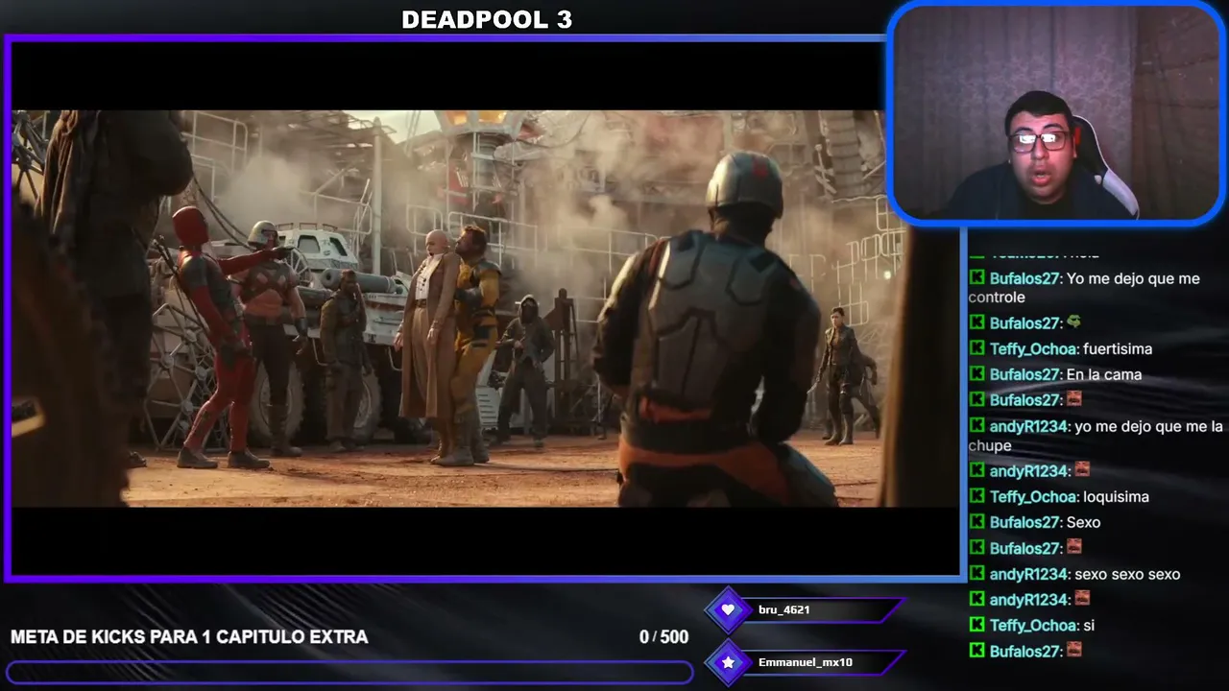Viewport: 1229px width, 691px height.
Task: Click the Kick badge beside 'sexo sexo sexo'
Action: [x=976, y=574]
